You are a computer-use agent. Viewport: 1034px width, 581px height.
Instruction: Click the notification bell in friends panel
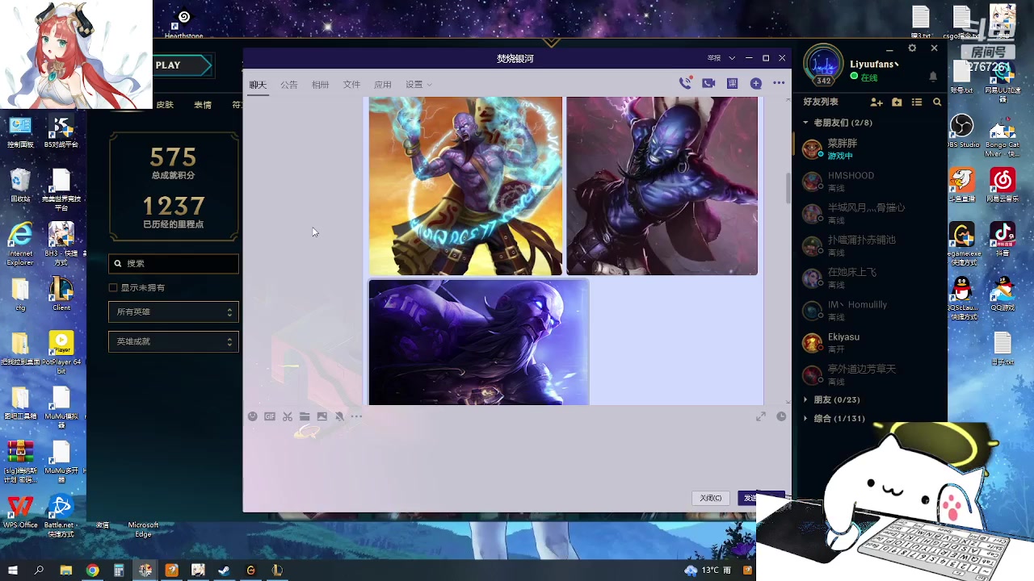[x=933, y=77]
